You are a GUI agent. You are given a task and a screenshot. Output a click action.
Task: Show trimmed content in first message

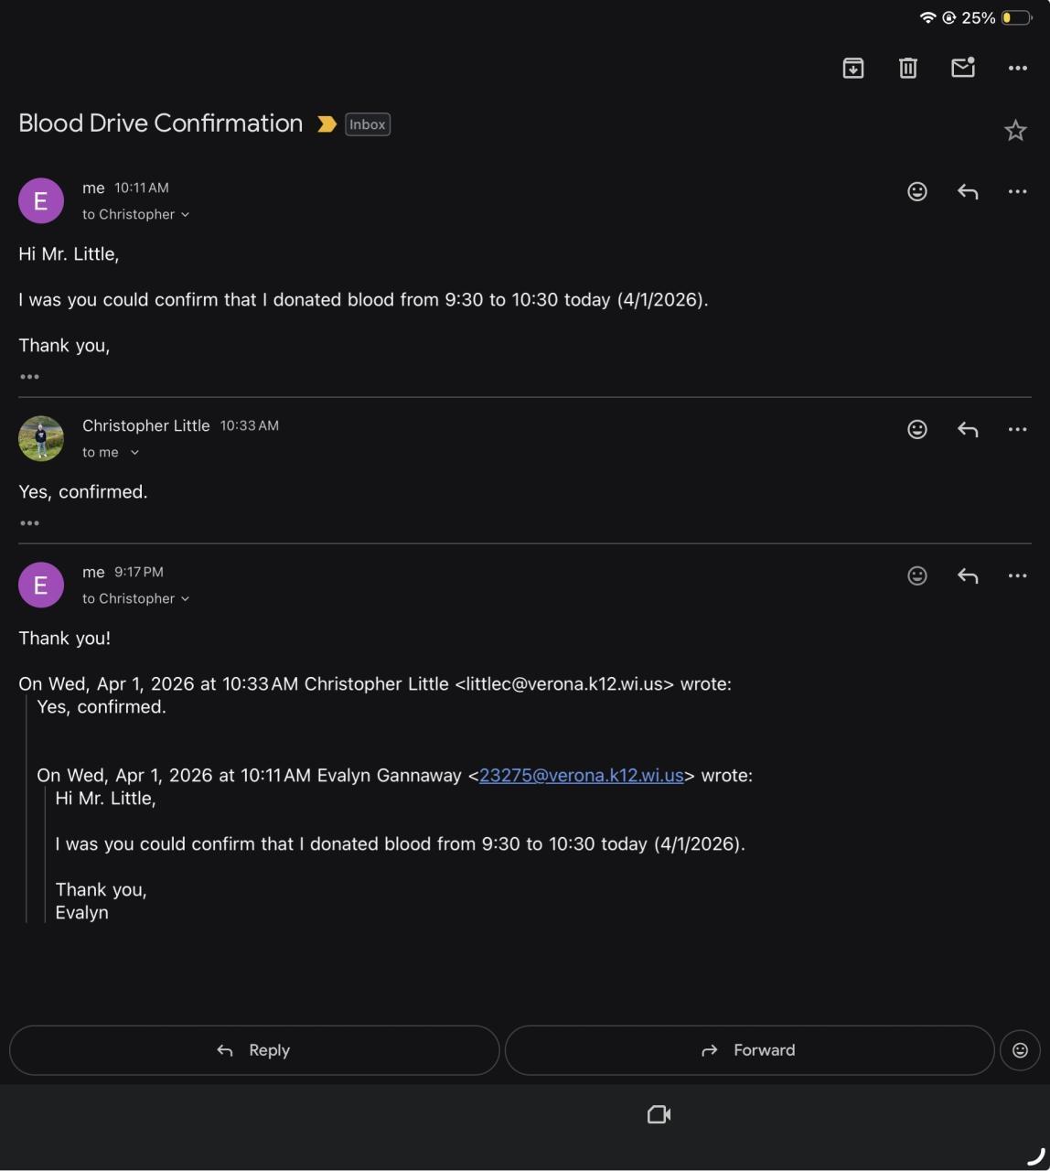(x=29, y=377)
